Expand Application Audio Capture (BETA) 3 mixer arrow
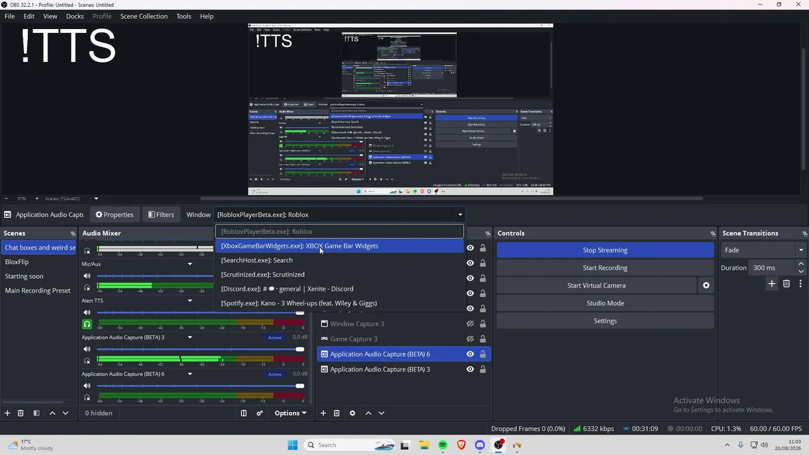This screenshot has height=455, width=809. [x=190, y=337]
